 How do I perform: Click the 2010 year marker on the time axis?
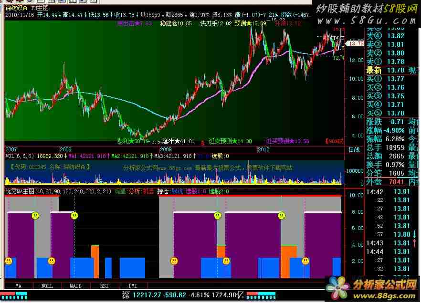pyautogui.click(x=263, y=149)
